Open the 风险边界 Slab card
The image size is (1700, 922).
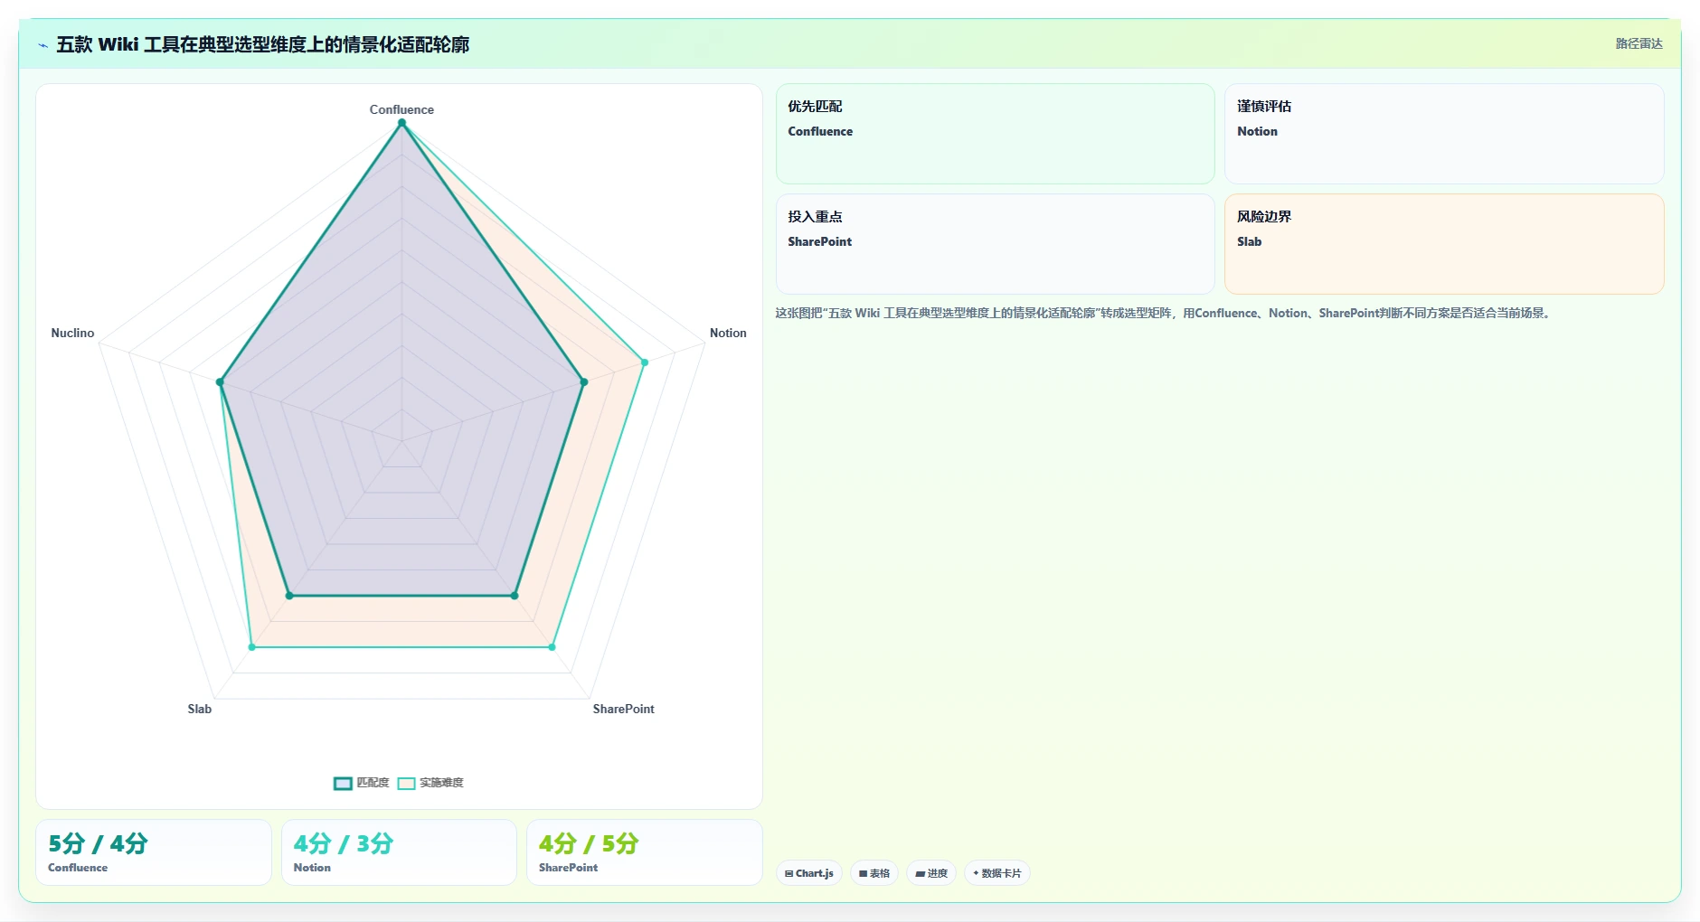point(1444,244)
